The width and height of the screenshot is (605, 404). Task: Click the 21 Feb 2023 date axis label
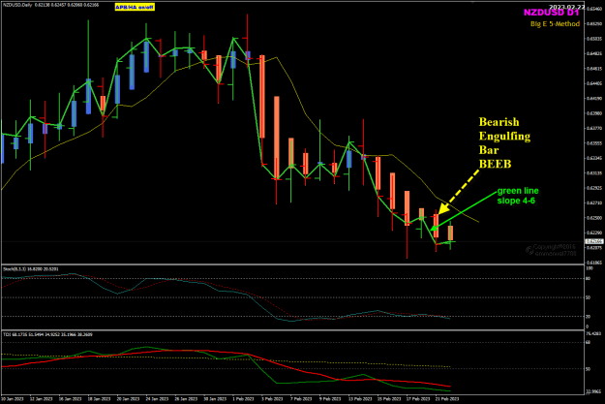point(447,398)
